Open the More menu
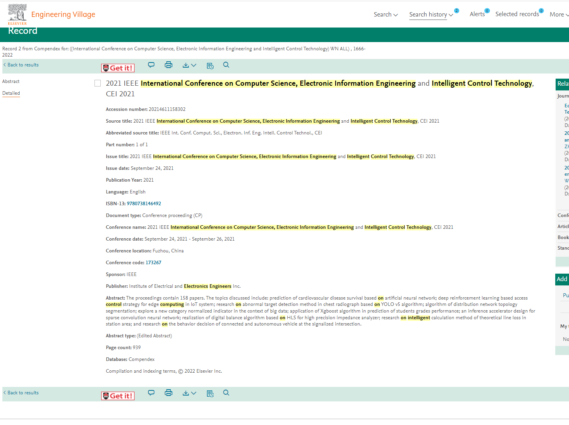This screenshot has height=425, width=569. pos(559,15)
